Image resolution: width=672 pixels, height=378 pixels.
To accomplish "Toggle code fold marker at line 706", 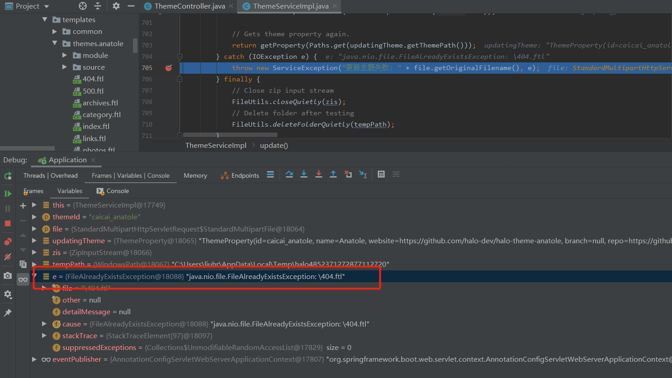I will 180,79.
